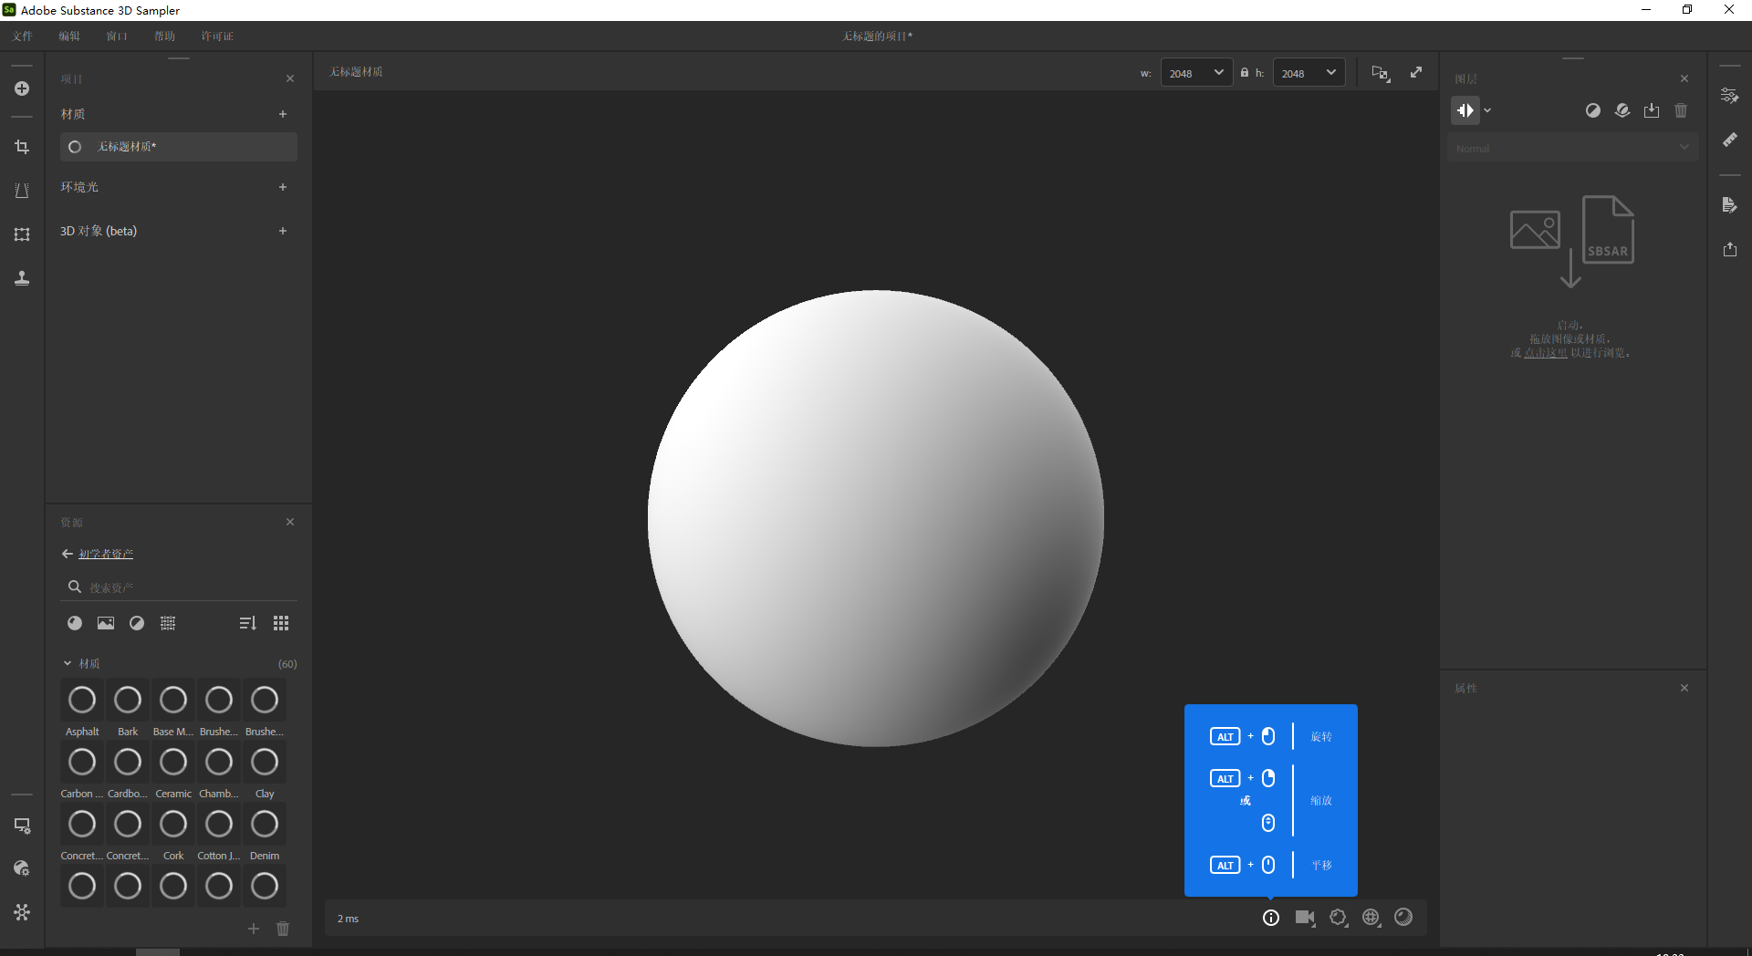Open the Share/Export panel icon at right
1752x956 pixels.
1730,249
